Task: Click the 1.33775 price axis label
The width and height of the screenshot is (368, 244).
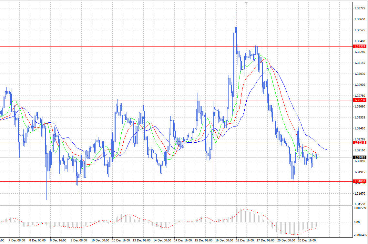Action: [x=360, y=8]
